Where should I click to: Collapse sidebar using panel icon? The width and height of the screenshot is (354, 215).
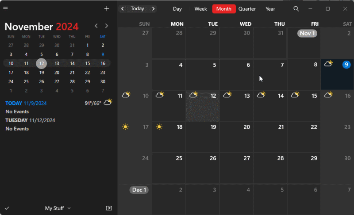[109, 208]
